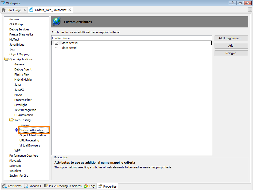The height and width of the screenshot is (190, 253).
Task: Click the Test Items panel icon
Action: pyautogui.click(x=5, y=186)
